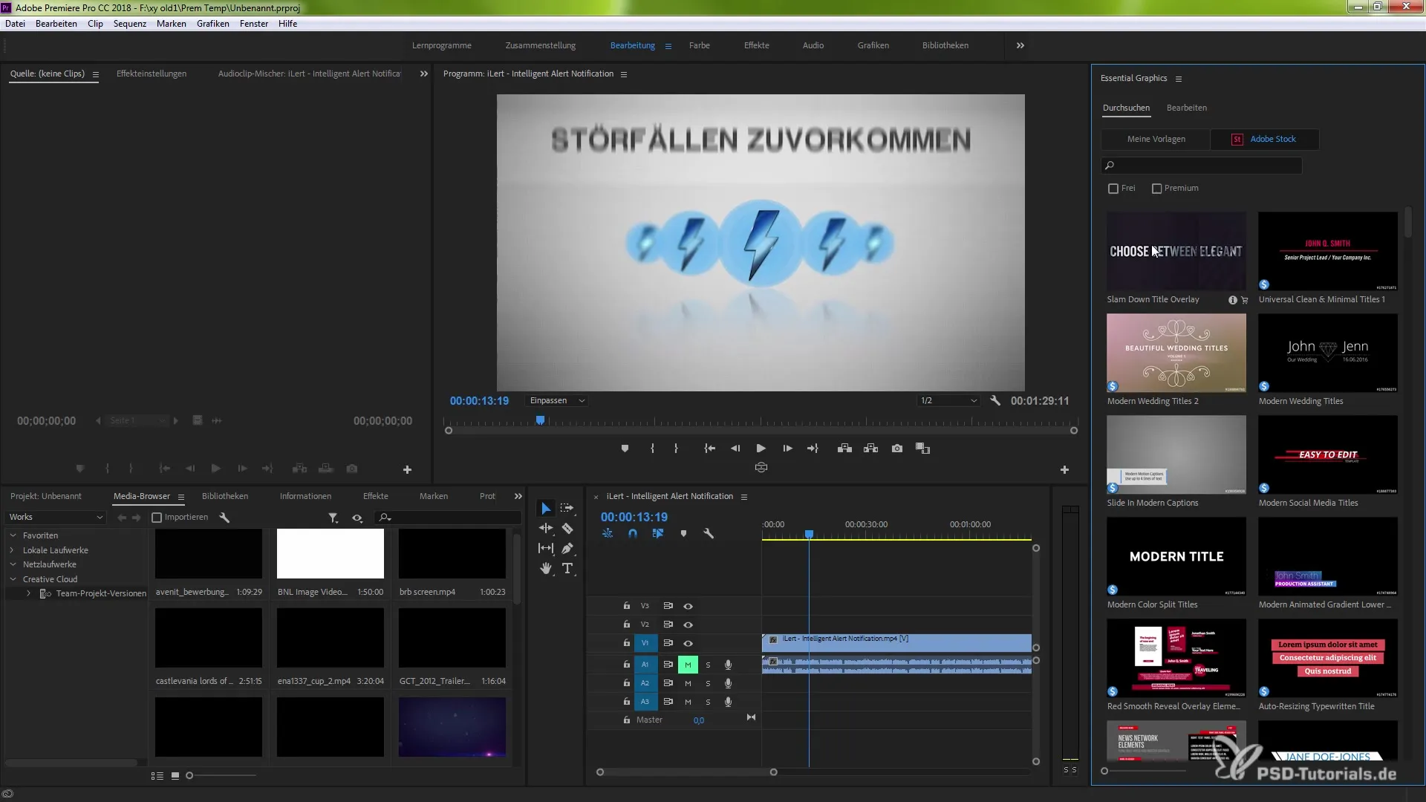Select the Ripple Edit tool
The width and height of the screenshot is (1426, 802).
[546, 528]
